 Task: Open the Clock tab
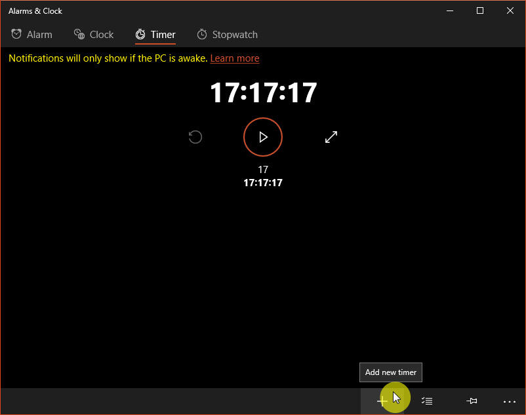point(94,35)
